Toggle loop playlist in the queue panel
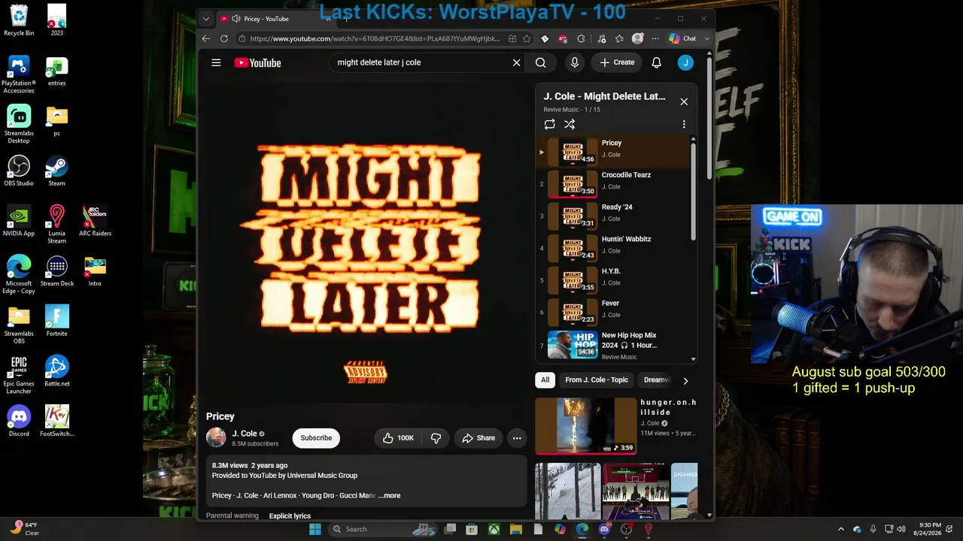Image resolution: width=963 pixels, height=541 pixels. [550, 124]
